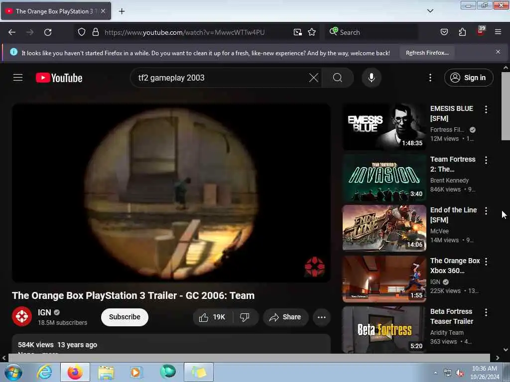Open the YouTube guide hamburger menu
This screenshot has width=510, height=382.
18,78
